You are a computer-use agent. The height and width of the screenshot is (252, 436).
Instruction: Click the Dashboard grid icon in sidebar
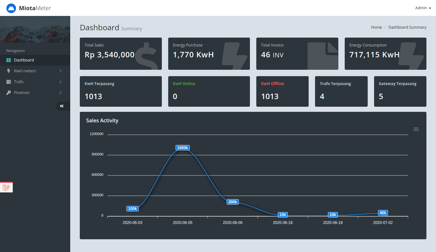9,60
